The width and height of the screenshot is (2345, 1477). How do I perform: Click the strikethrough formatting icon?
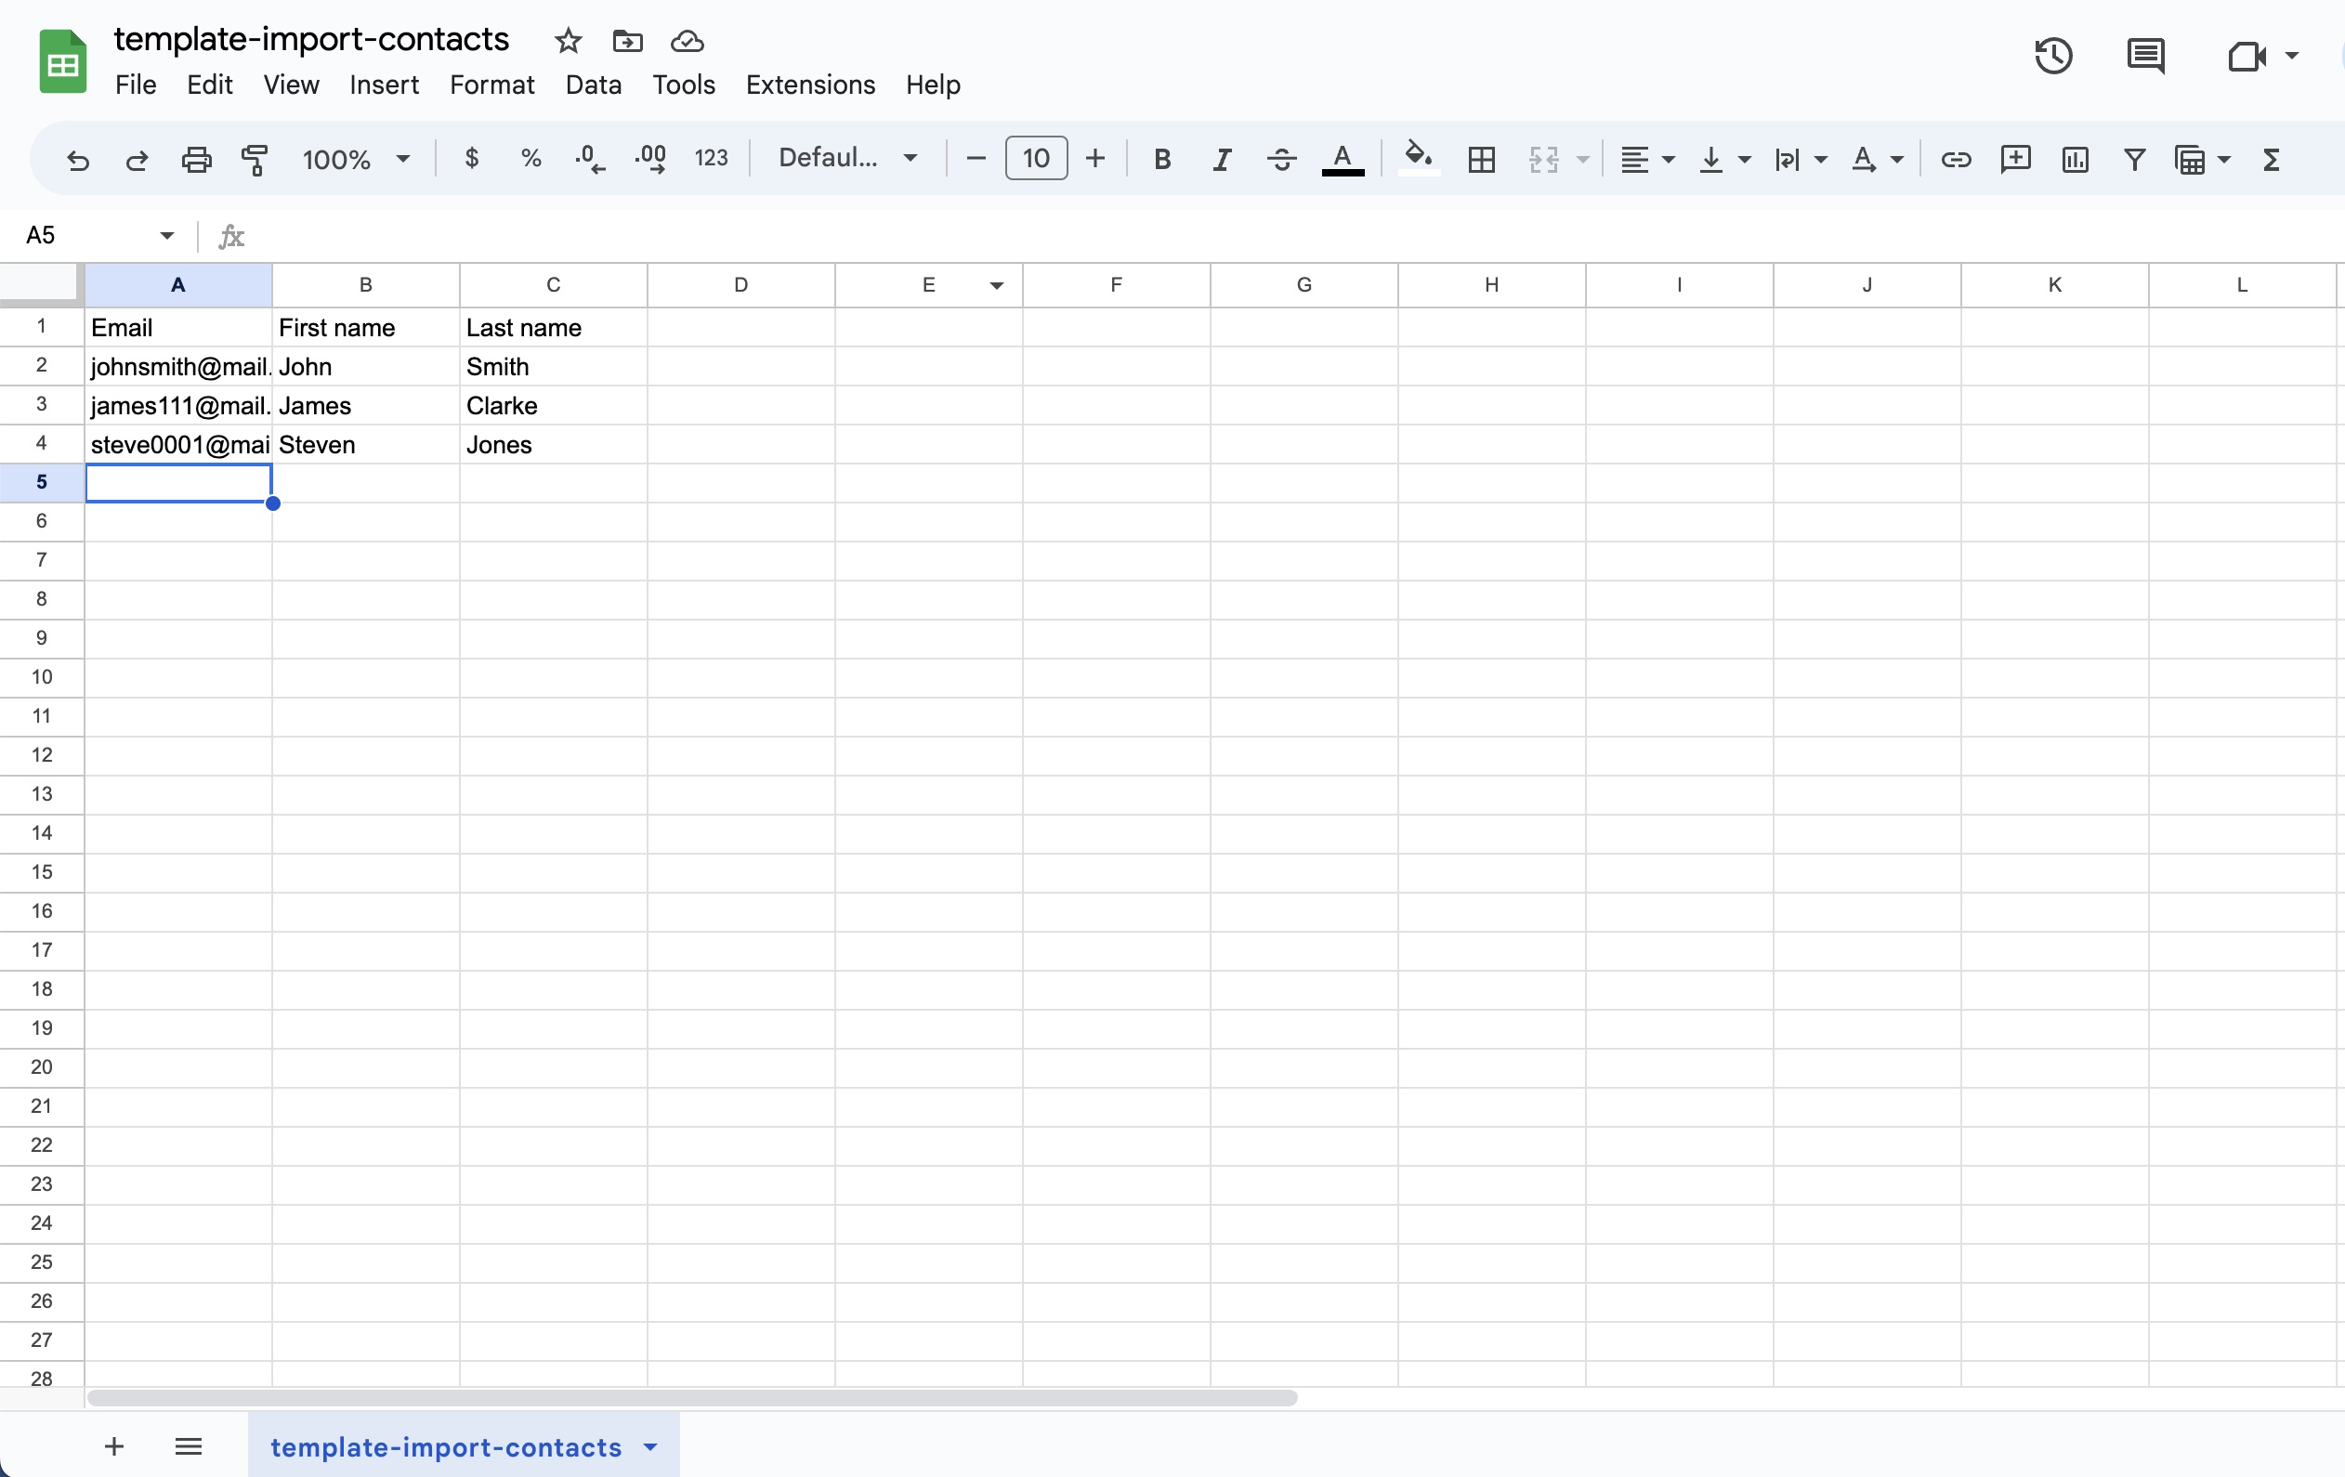tap(1281, 158)
